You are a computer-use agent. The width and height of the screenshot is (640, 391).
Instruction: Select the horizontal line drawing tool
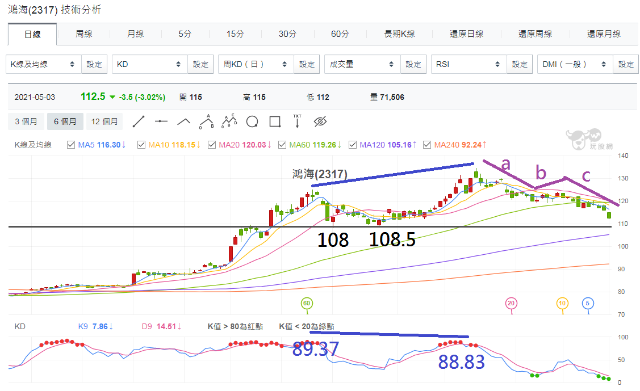tap(161, 121)
